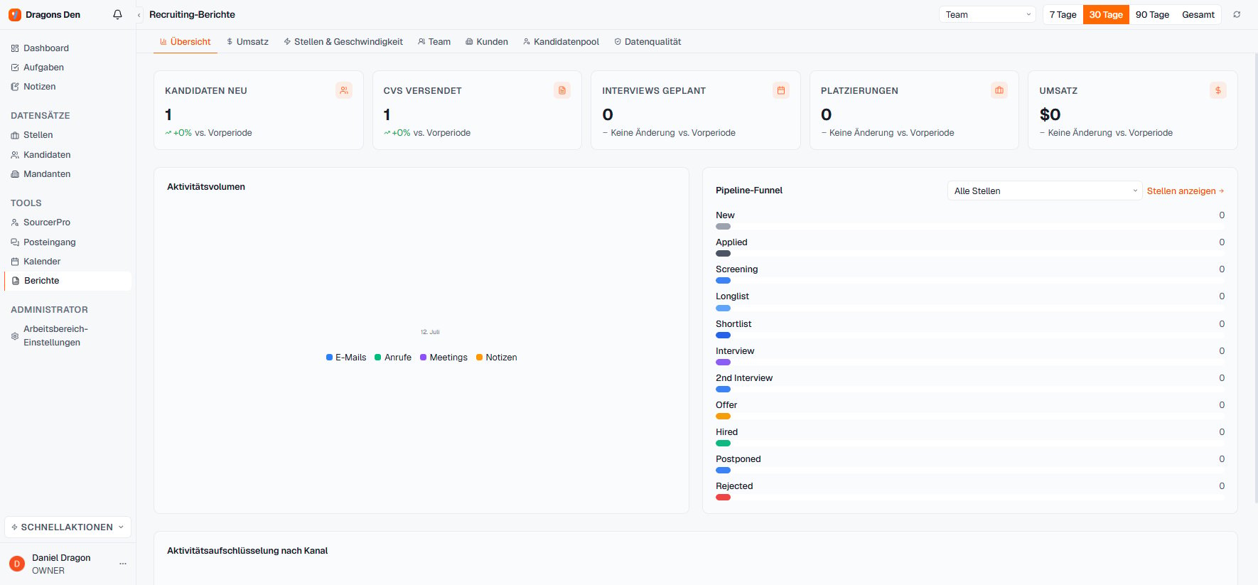
Task: Click the Shortlist stage label
Action: tap(733, 324)
